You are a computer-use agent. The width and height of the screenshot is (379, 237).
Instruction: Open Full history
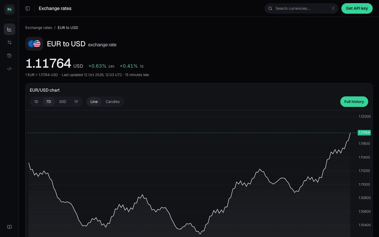[354, 102]
